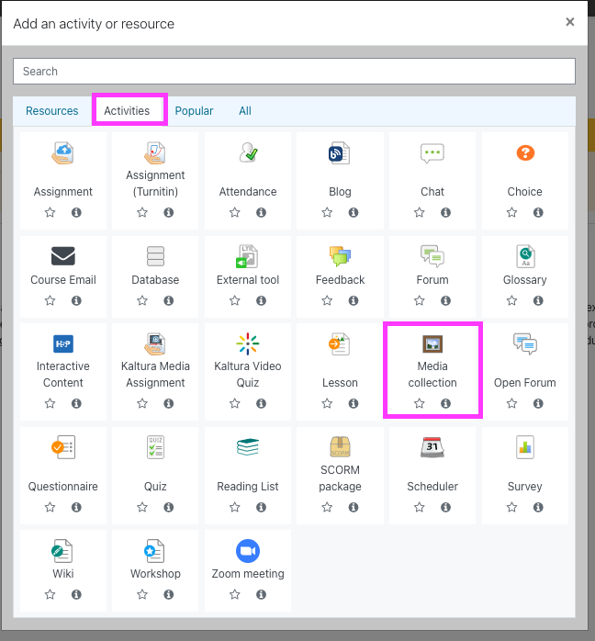
Task: Click the Workshop activity label
Action: coord(155,574)
